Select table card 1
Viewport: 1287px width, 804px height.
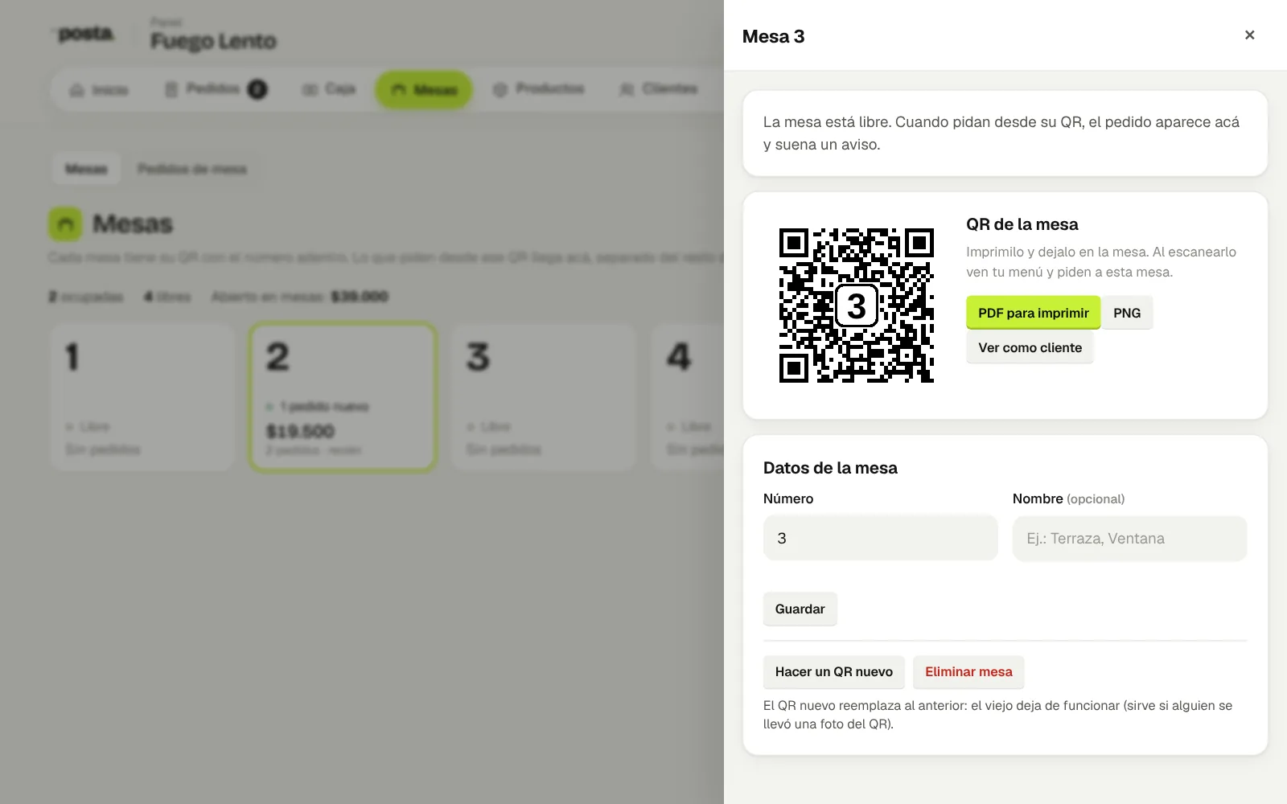(x=142, y=397)
